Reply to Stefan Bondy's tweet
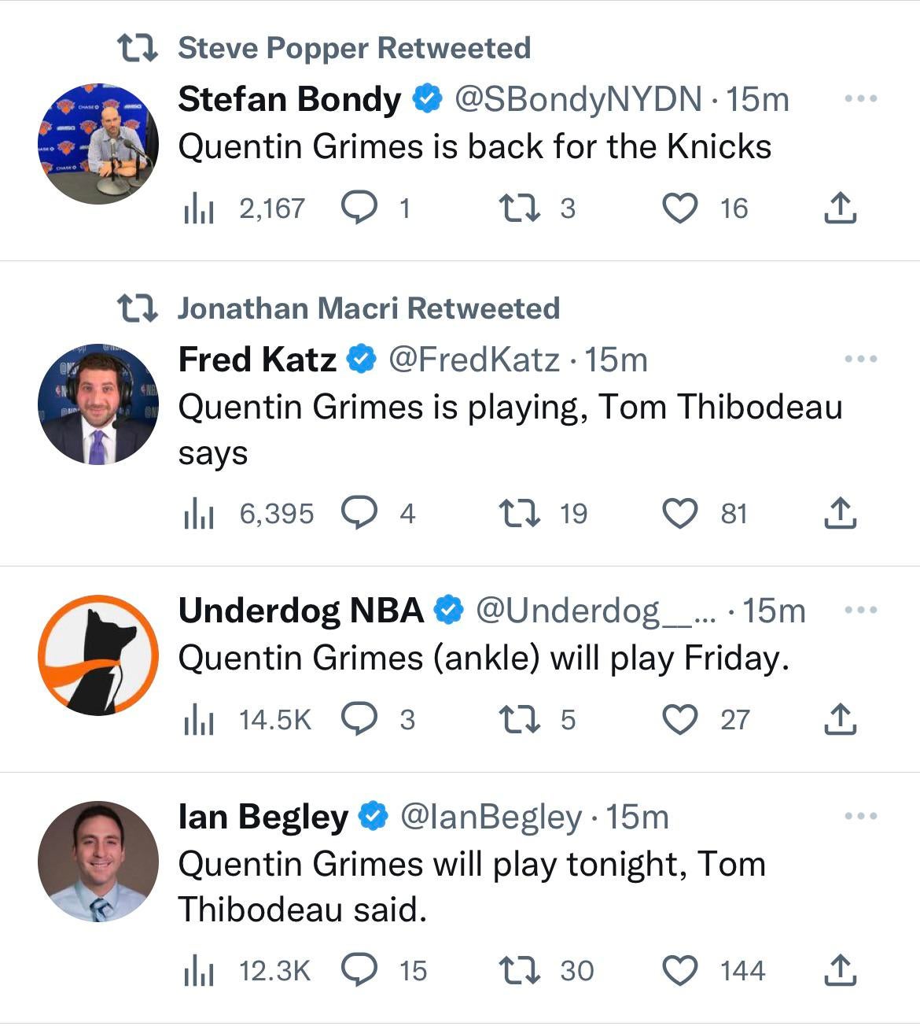This screenshot has width=920, height=1026. [359, 209]
